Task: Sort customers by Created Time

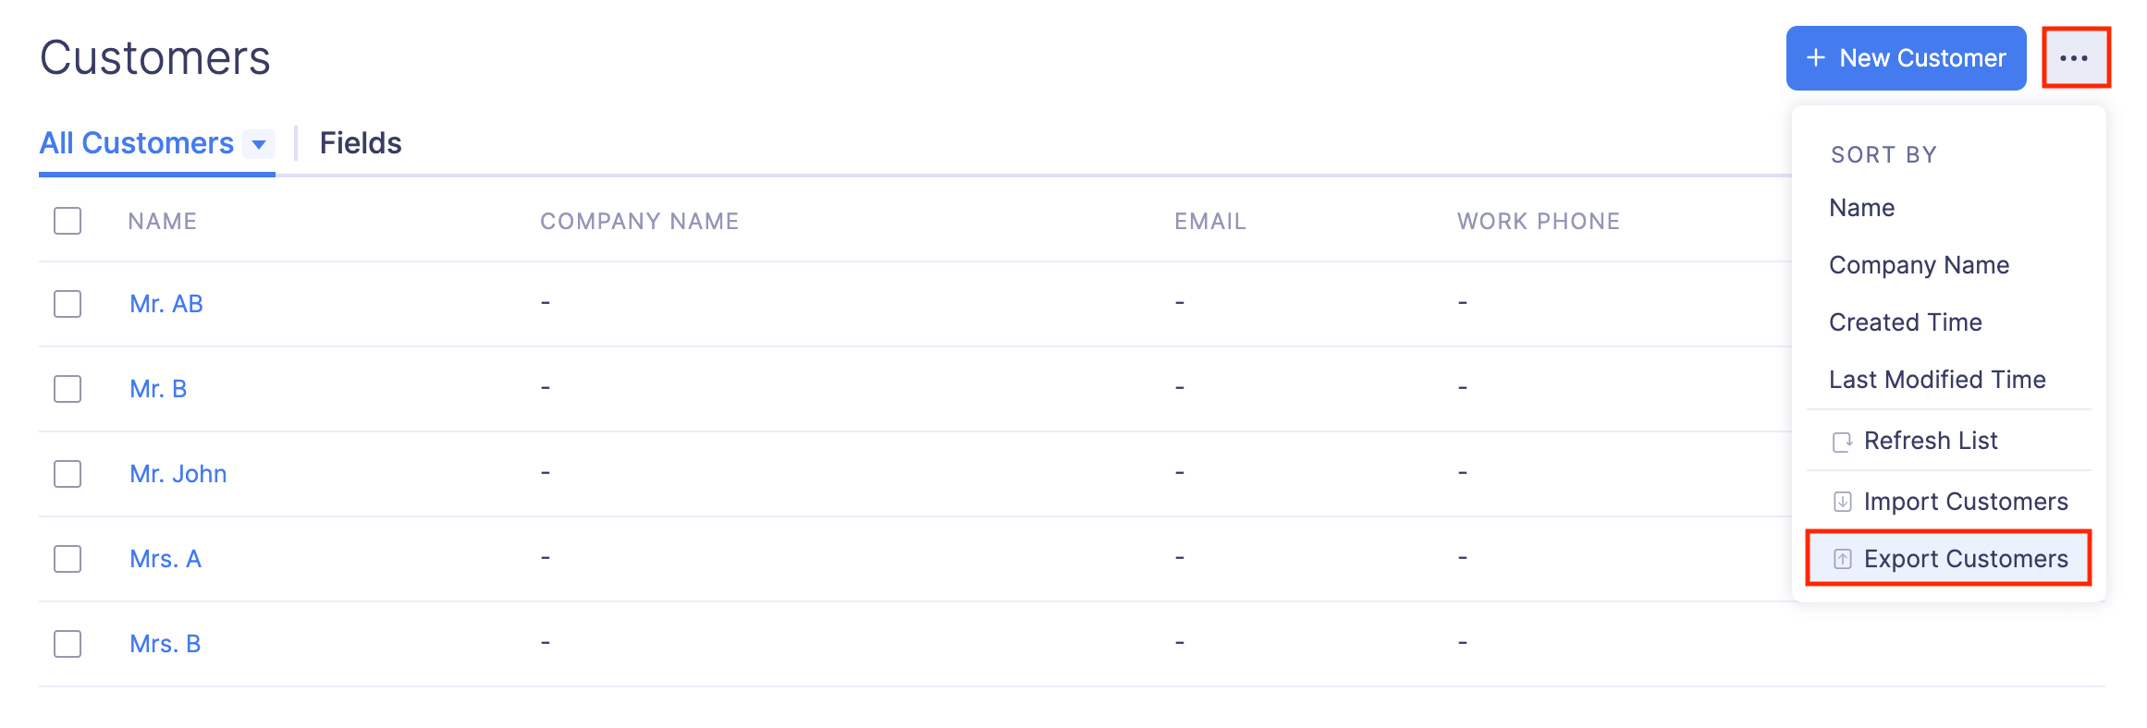Action: point(1905,322)
